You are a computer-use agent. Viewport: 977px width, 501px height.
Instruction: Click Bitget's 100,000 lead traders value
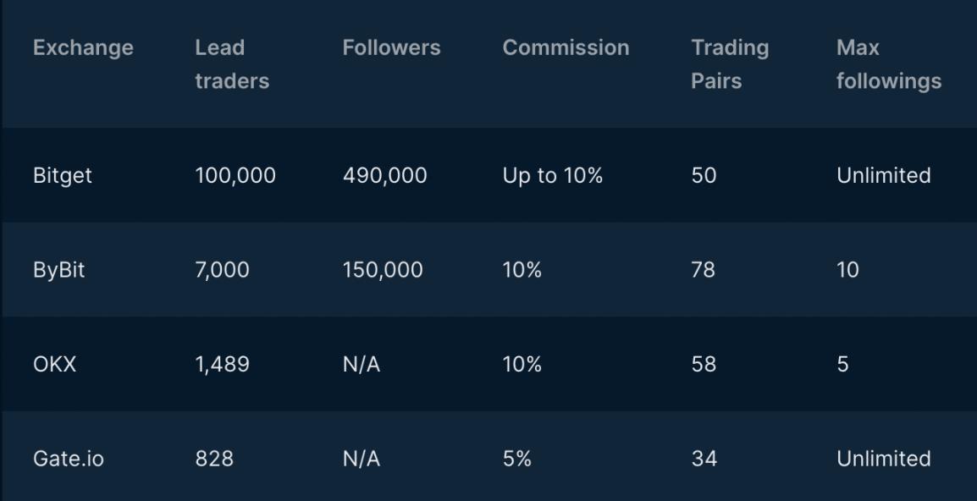(235, 176)
